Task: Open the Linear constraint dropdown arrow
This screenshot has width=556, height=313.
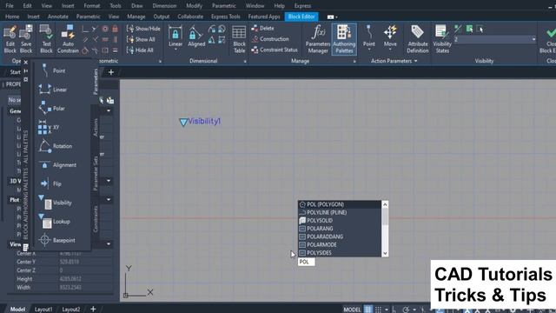Action: point(175,50)
